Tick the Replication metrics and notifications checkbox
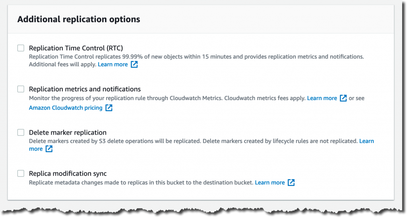Screen dimensions: 407x218 click(x=21, y=89)
